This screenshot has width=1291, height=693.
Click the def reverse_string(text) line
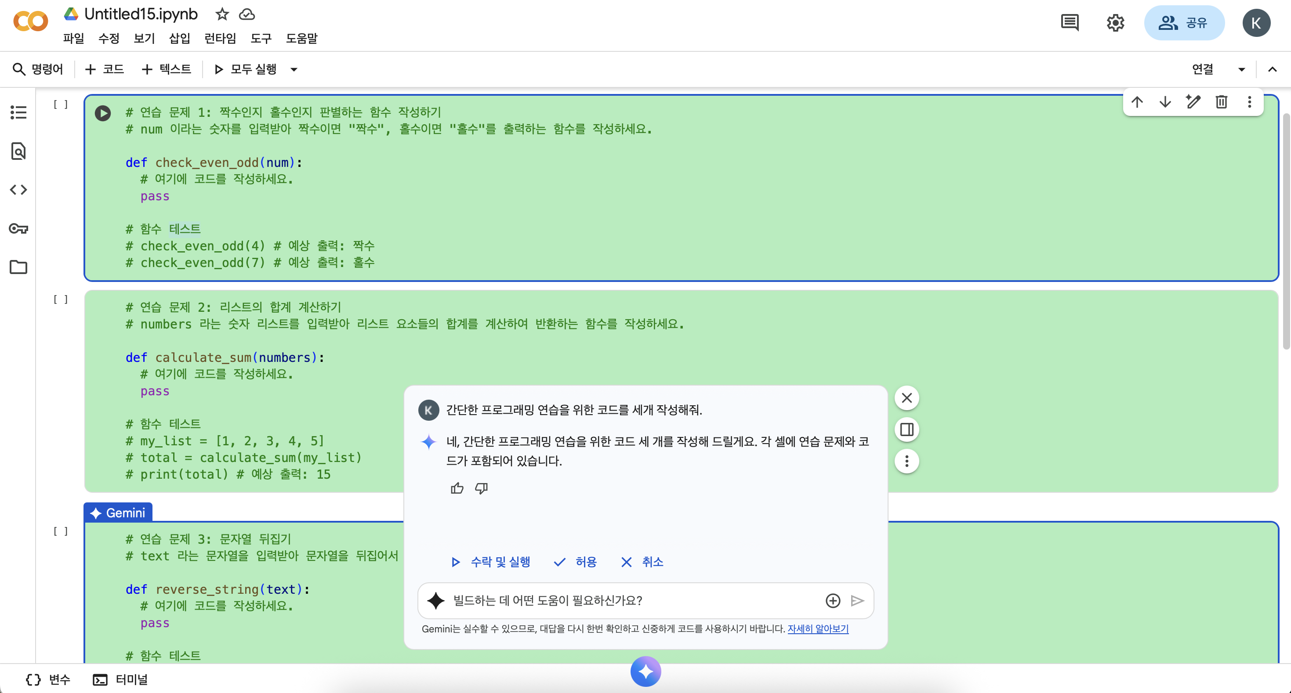(x=218, y=589)
